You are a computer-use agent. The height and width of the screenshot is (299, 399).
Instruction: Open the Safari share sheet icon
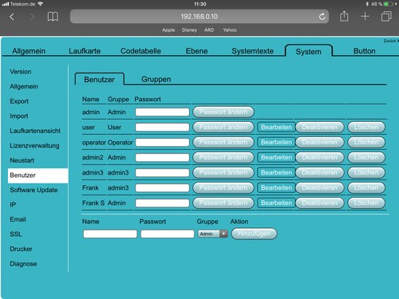coord(344,16)
